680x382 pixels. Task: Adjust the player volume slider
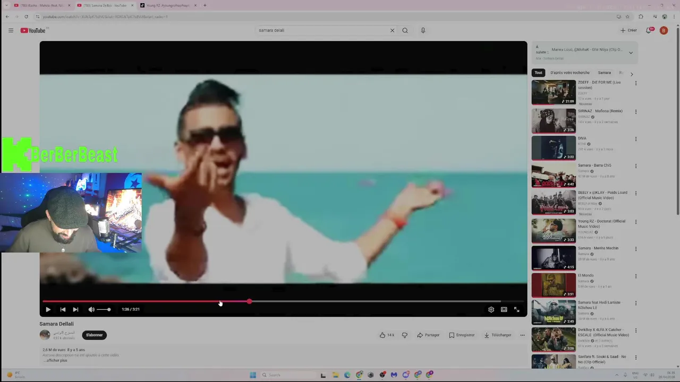coord(104,309)
